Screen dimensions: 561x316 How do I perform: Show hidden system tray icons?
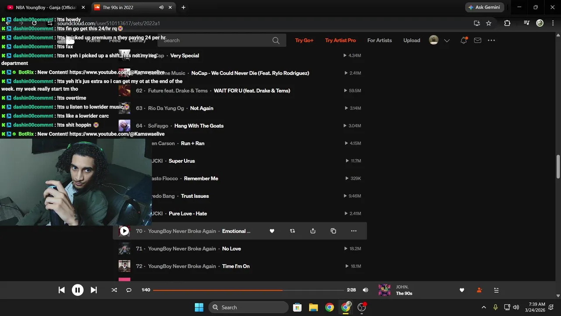point(484,307)
